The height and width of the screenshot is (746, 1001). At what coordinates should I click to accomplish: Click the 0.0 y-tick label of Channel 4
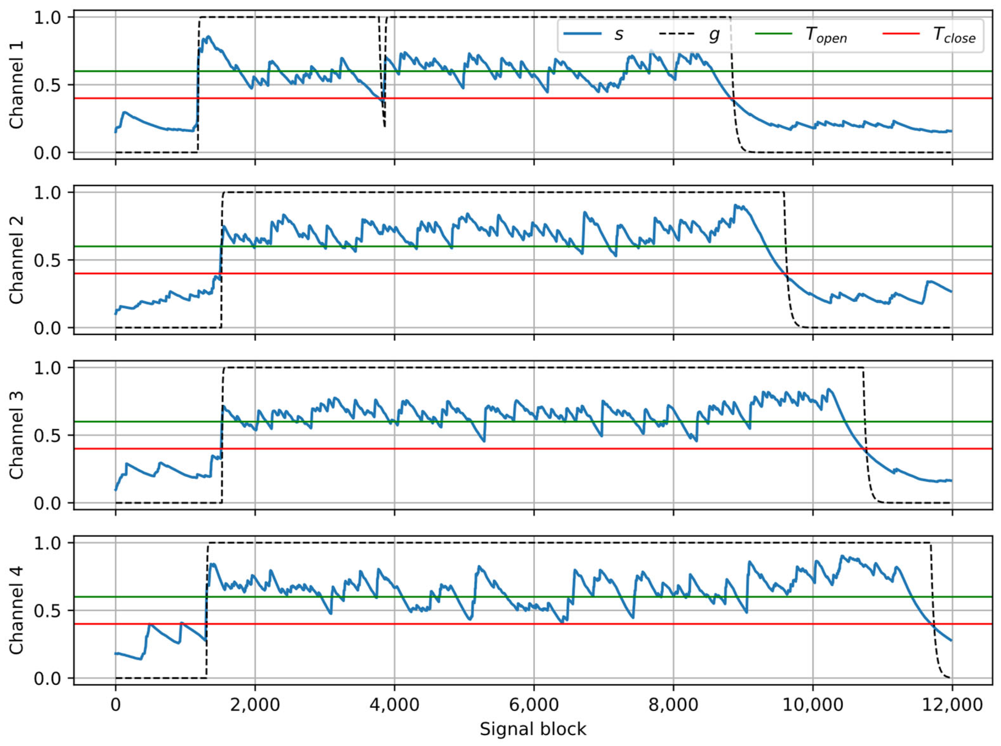click(48, 679)
